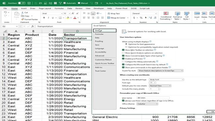Click the Filter funnel icon in quick access toolbar

[60, 3]
